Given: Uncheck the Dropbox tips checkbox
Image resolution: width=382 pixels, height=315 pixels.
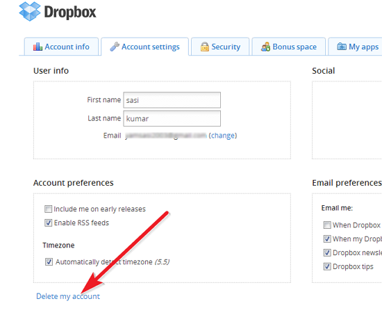Looking at the screenshot, I should point(327,266).
